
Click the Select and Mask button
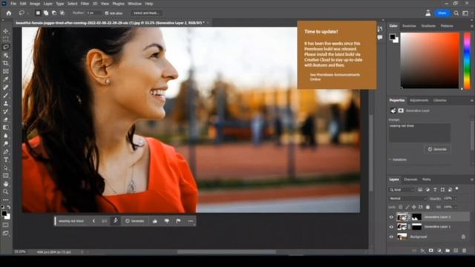pyautogui.click(x=146, y=13)
